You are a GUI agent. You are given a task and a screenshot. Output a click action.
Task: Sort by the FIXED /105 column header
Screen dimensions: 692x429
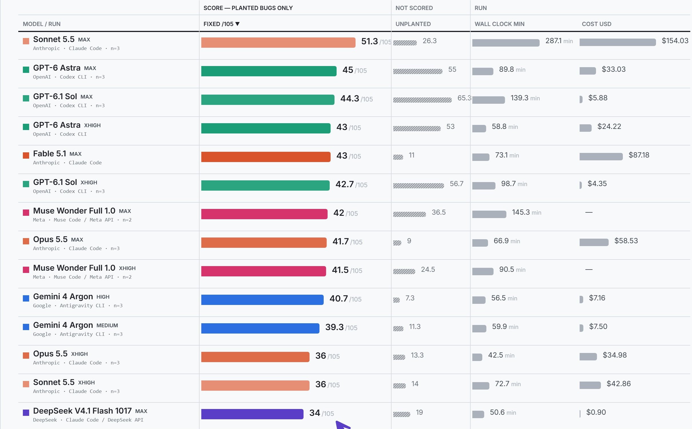point(221,24)
